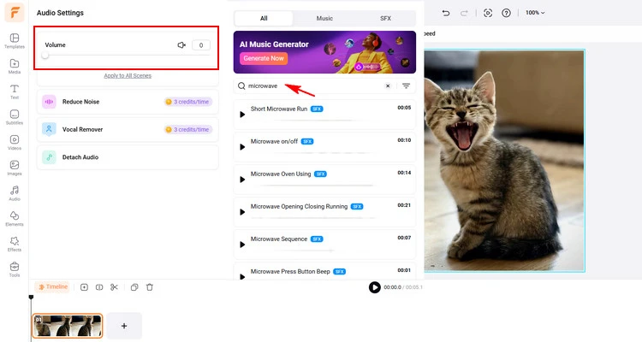The height and width of the screenshot is (342, 642).
Task: Select the Vocal Remover option
Action: pyautogui.click(x=128, y=129)
